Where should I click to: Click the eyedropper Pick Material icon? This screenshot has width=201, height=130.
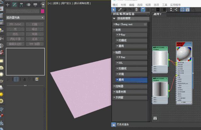(x=120, y=10)
